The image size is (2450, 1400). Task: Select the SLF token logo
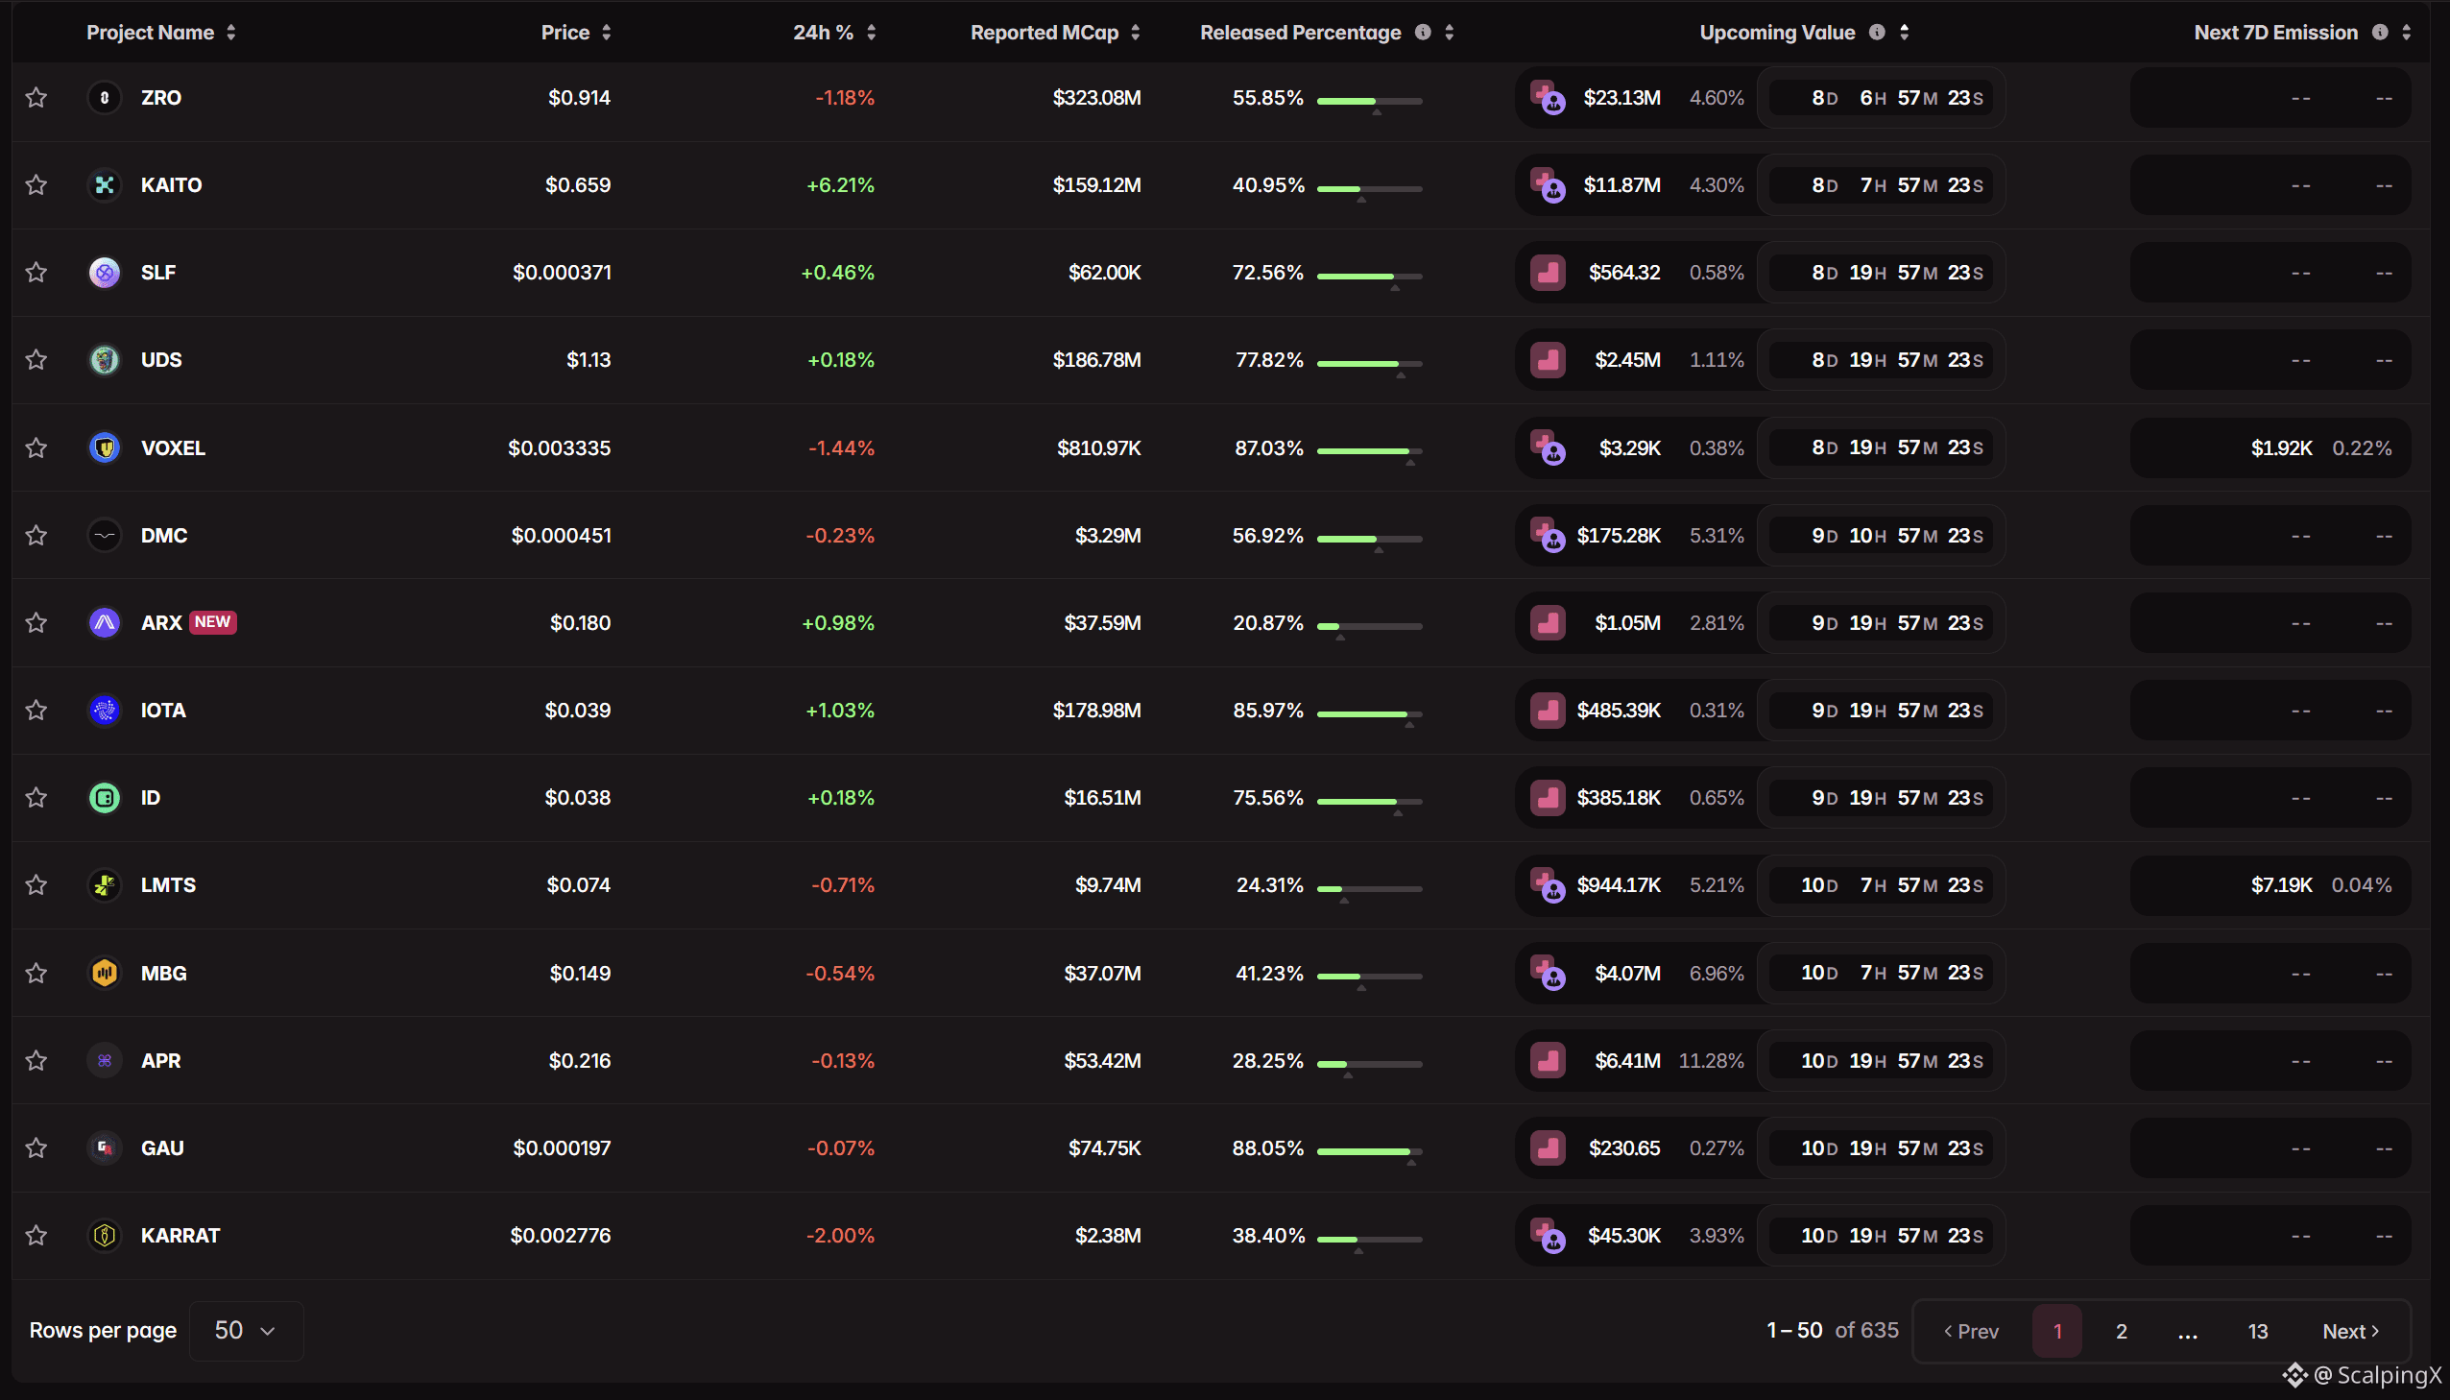[x=104, y=272]
